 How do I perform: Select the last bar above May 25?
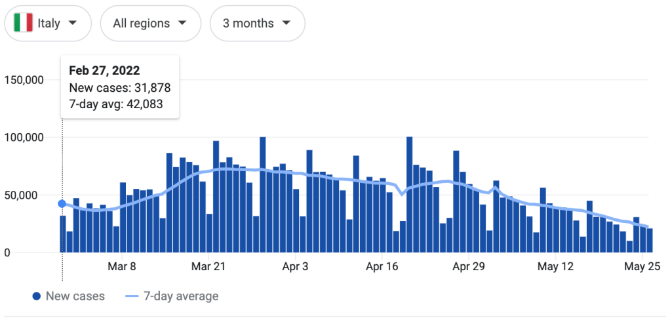coord(650,240)
